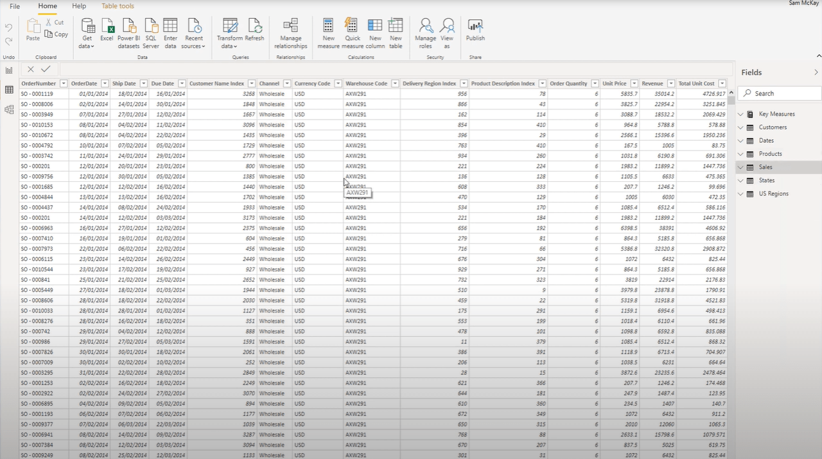This screenshot has width=822, height=459.
Task: Open Manage relationships
Action: (290, 33)
